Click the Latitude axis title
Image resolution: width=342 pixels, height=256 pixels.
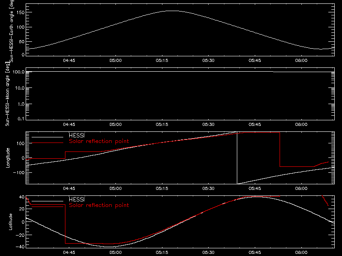coord(10,222)
